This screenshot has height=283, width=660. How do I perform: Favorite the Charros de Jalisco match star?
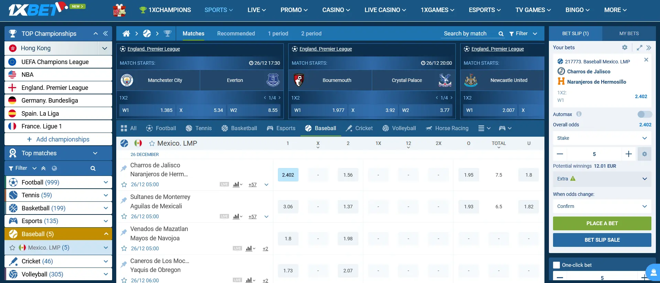pos(124,185)
